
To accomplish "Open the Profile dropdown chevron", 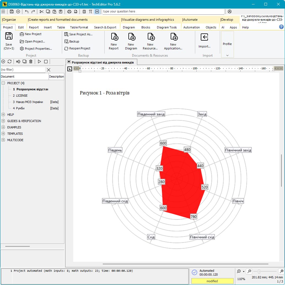I will coord(227,55).
